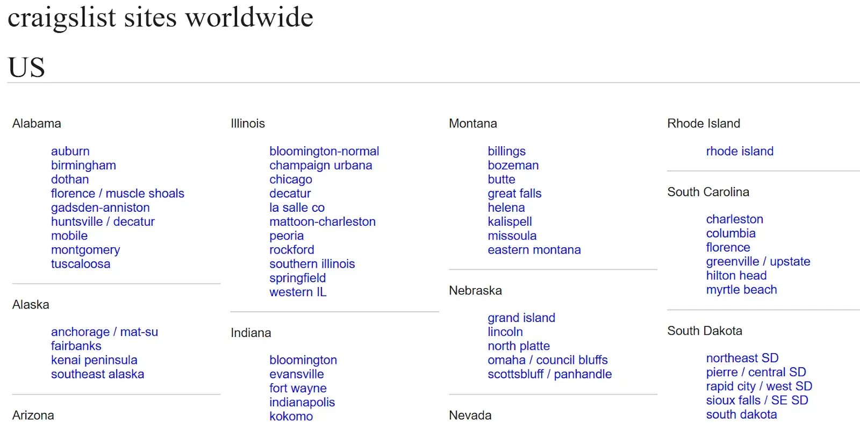Image resolution: width=860 pixels, height=423 pixels.
Task: Select florence / muscle shoals link
Action: (117, 193)
